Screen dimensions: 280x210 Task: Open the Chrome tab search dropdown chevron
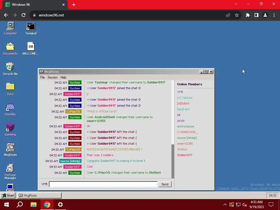point(236,4)
